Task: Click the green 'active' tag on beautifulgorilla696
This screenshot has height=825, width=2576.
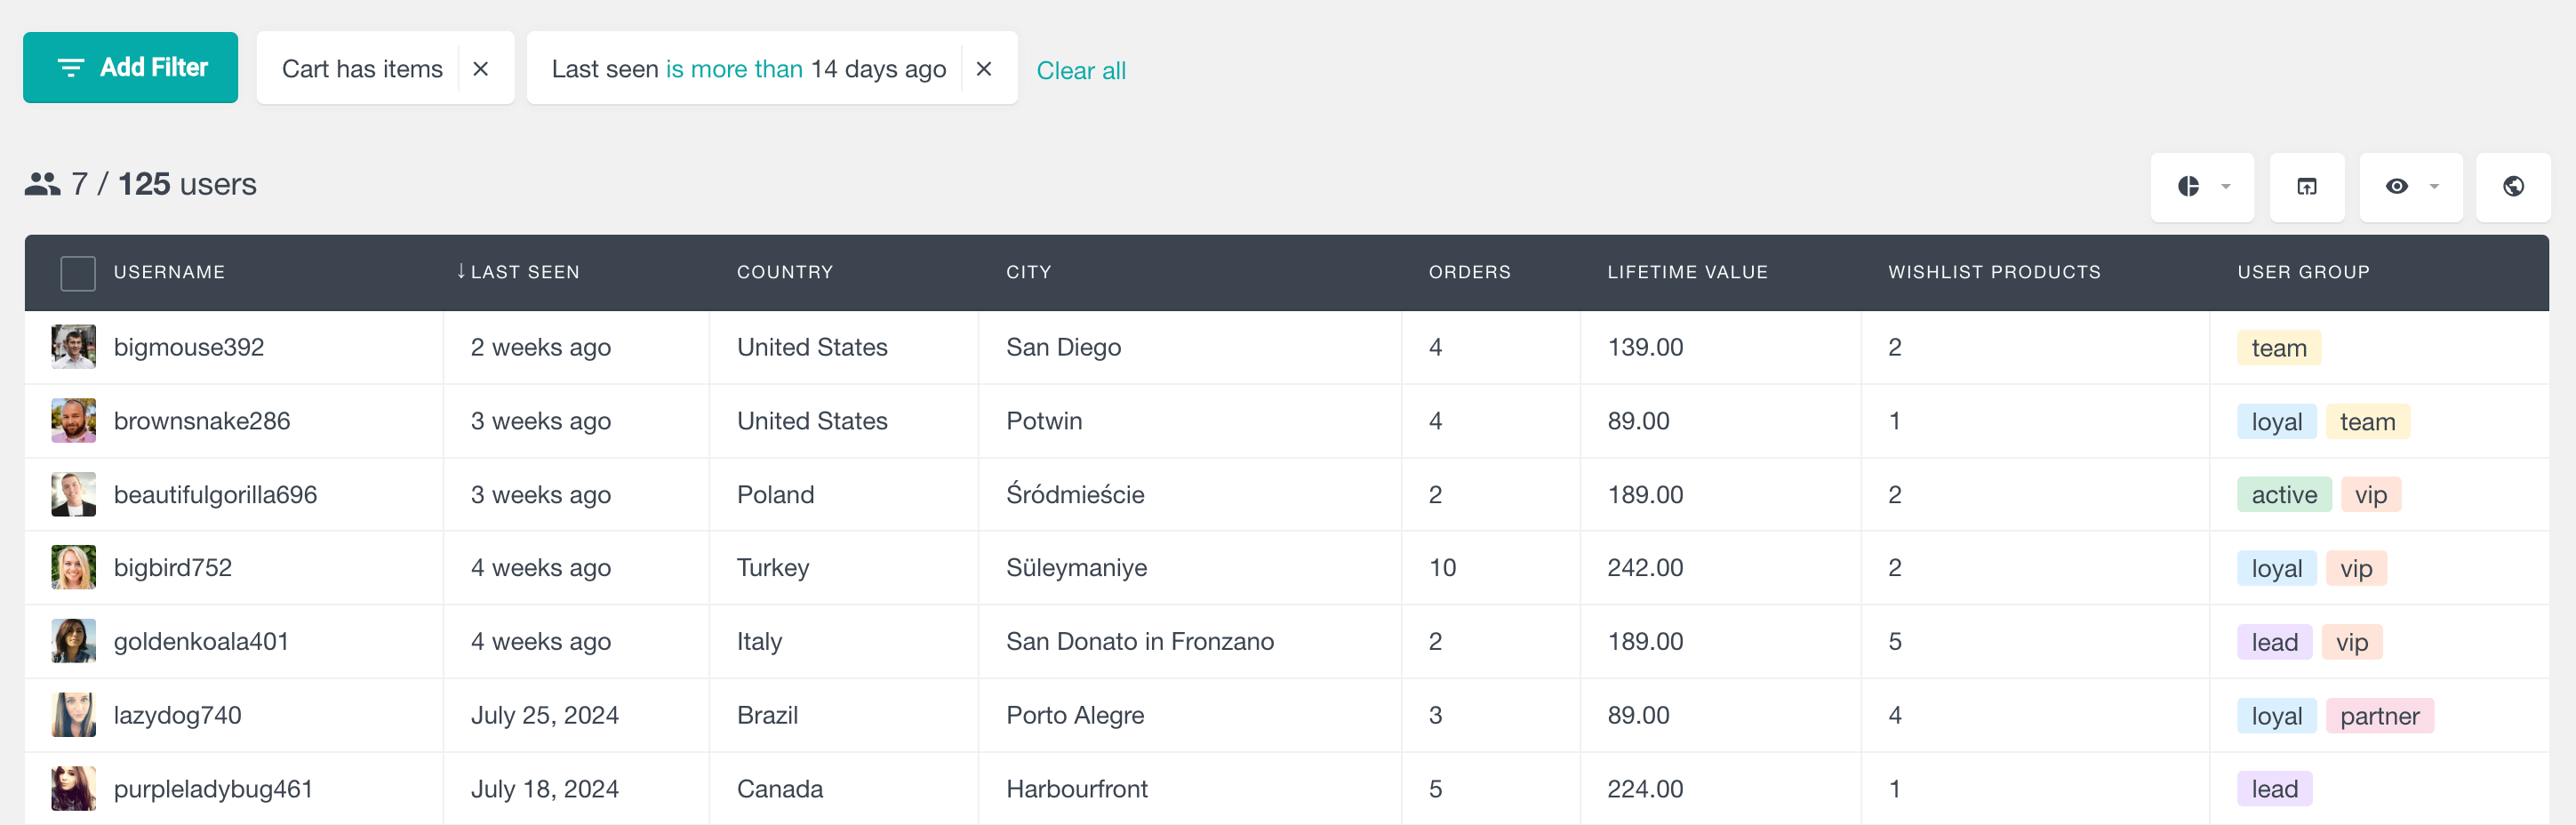Action: coord(2283,495)
